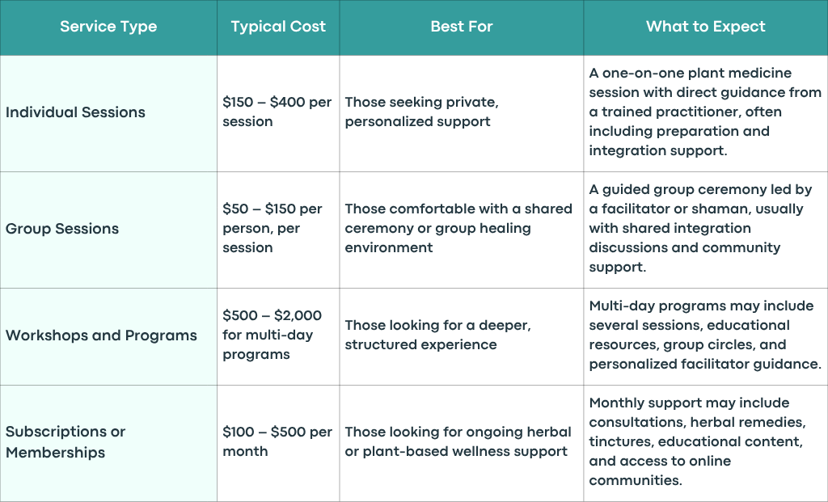Click 'Those seeking private, personalized support' text
This screenshot has width=828, height=502.
(422, 112)
